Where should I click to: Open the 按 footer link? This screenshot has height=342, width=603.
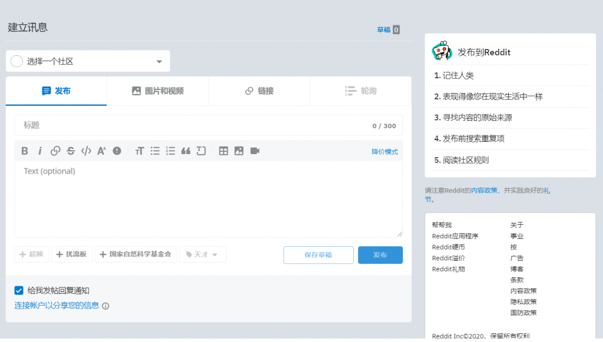coord(513,247)
